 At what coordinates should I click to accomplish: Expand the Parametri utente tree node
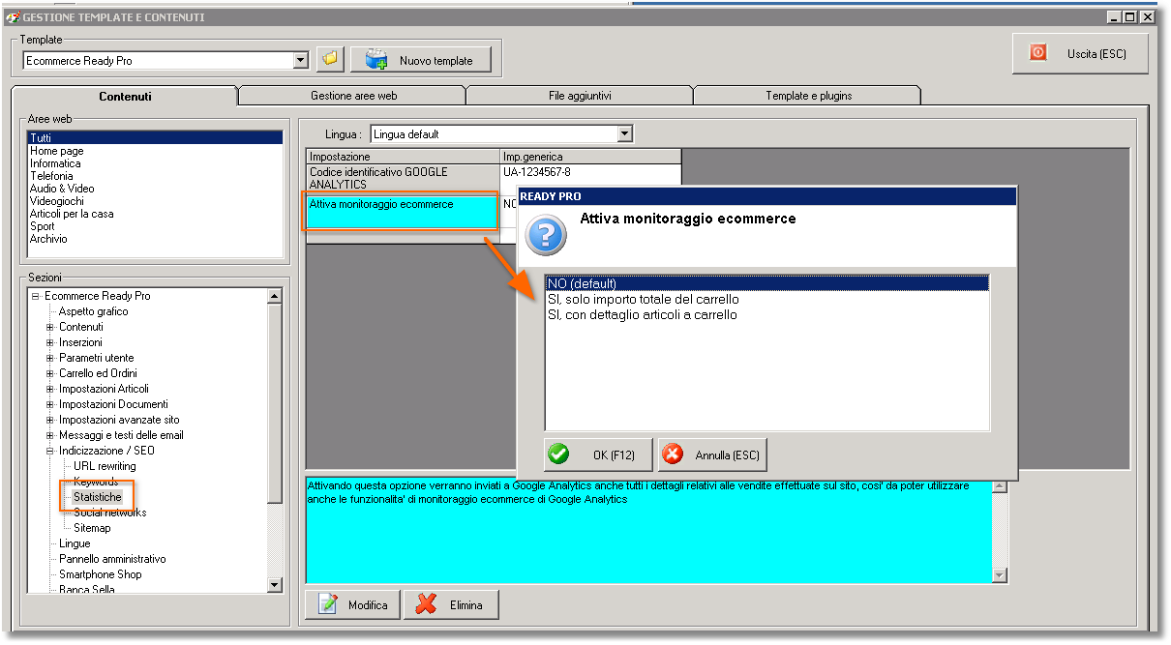(50, 358)
